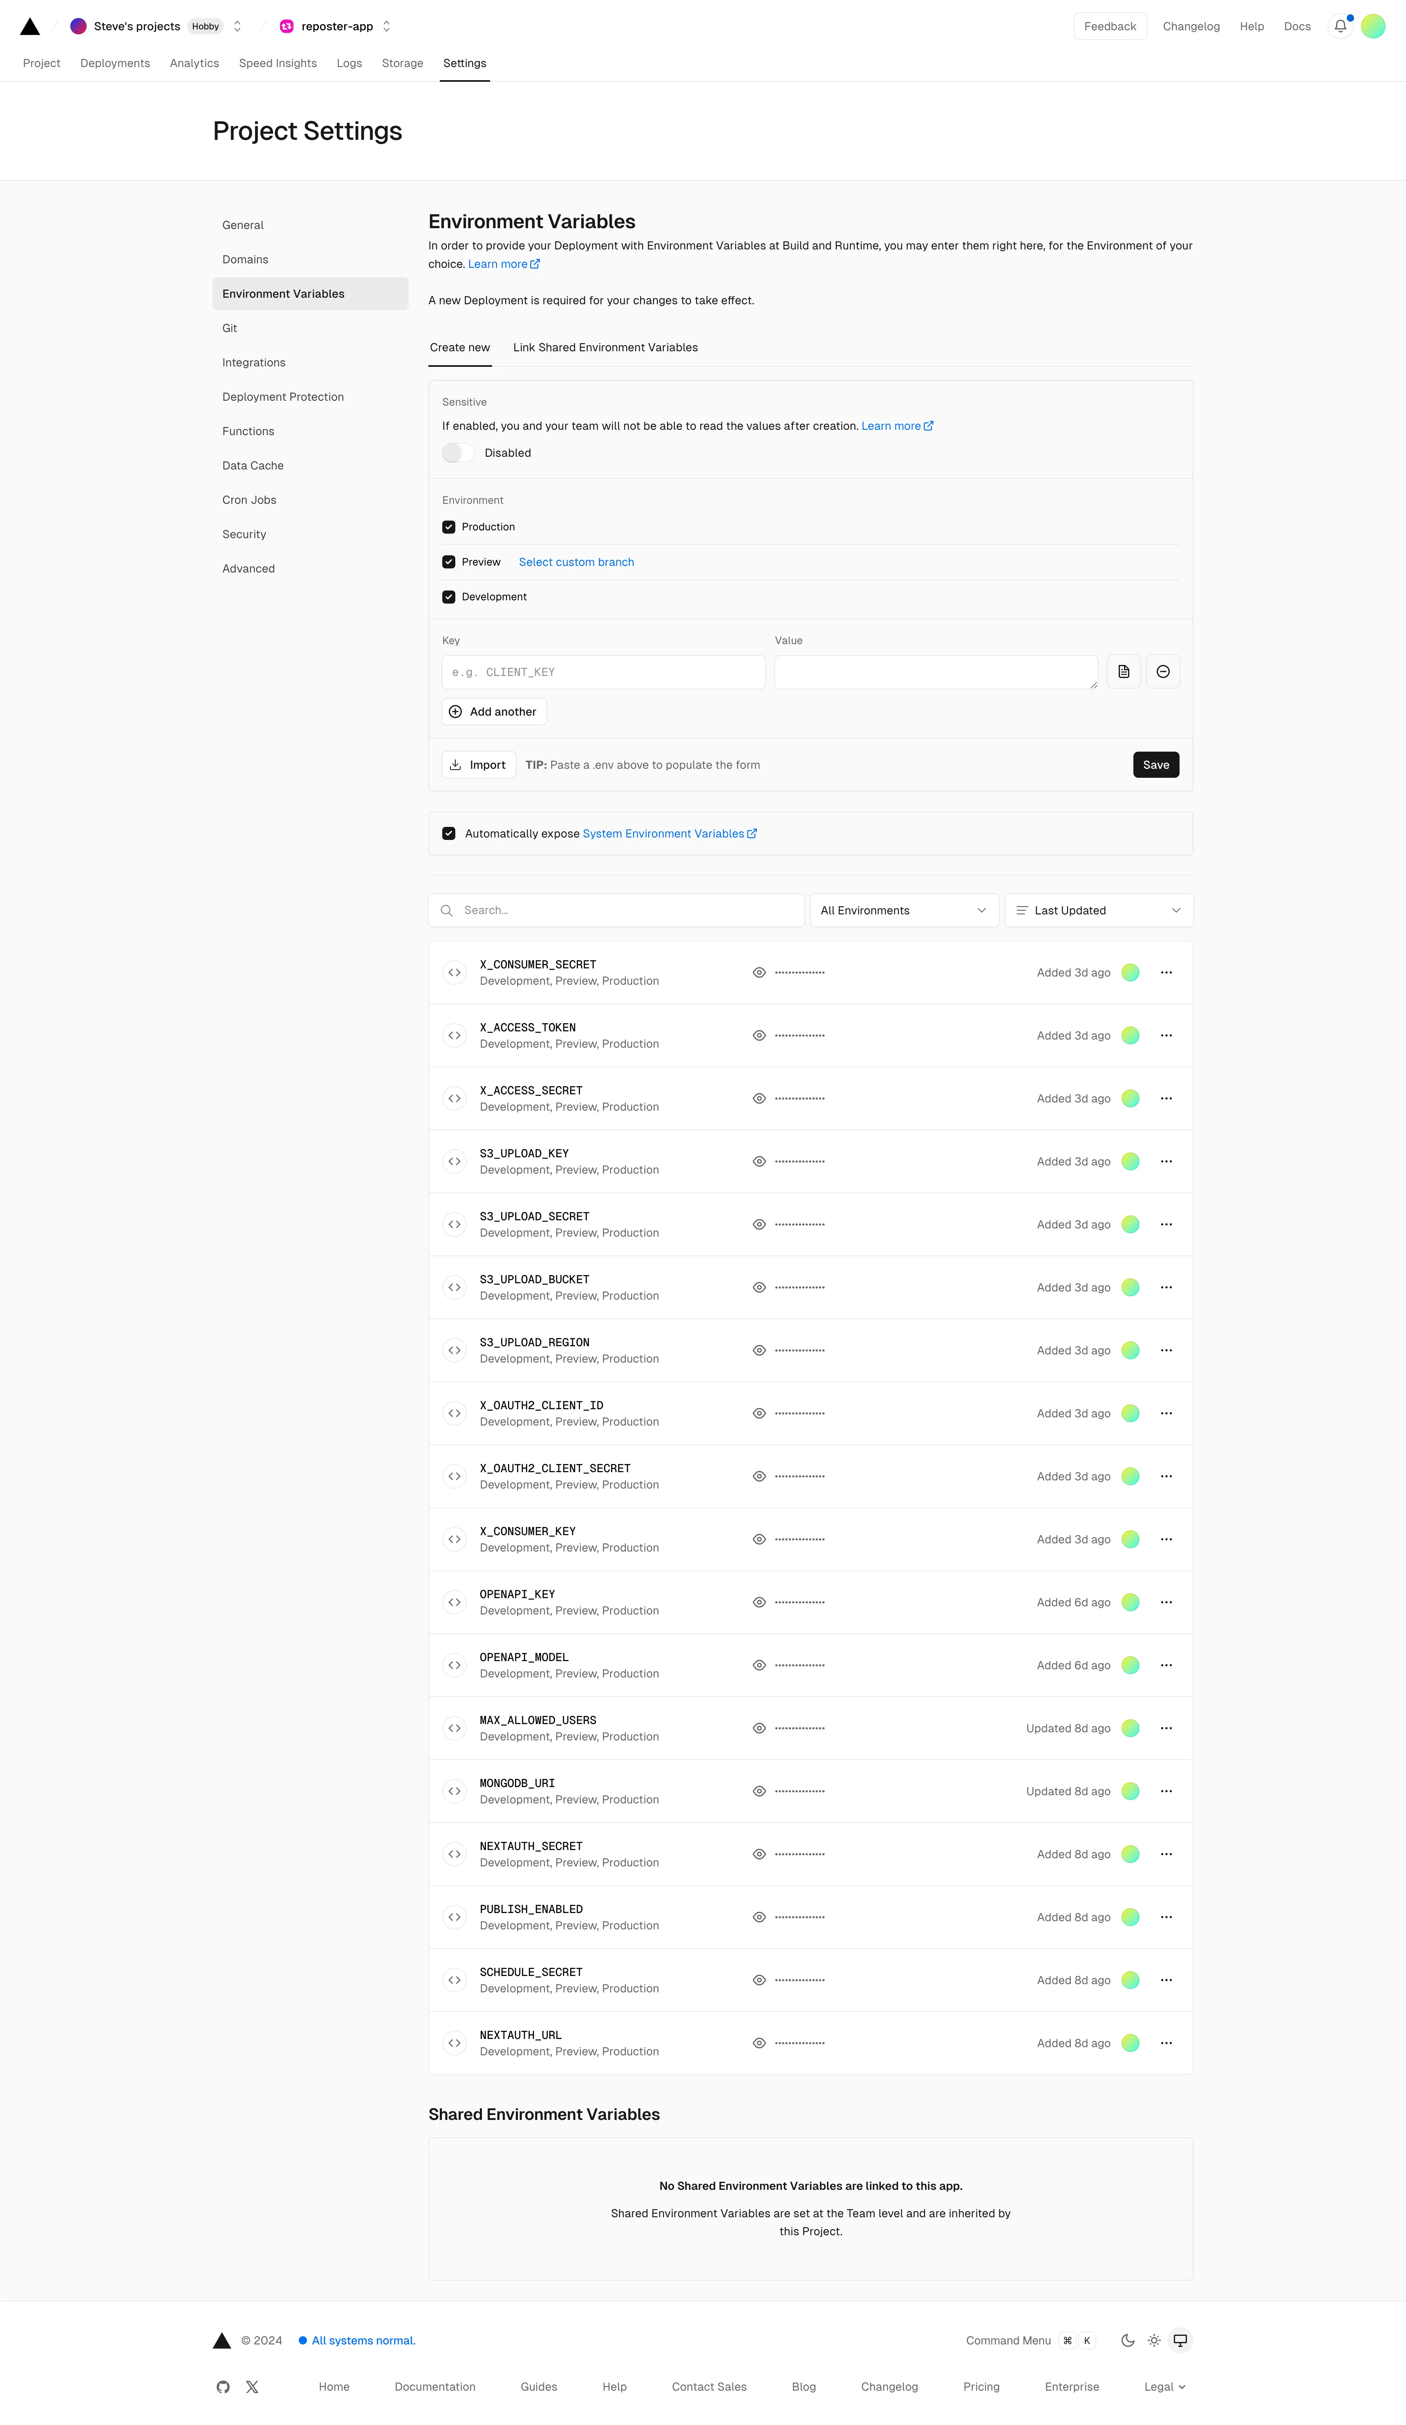Image resolution: width=1406 pixels, height=2425 pixels.
Task: Click code icon next to MAX_ALLOWED_USERS
Action: tap(454, 1728)
